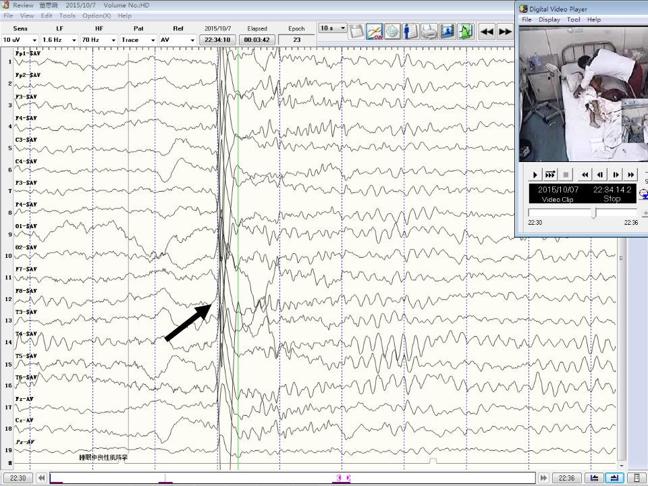Open the Edit menu
This screenshot has width=648, height=486.
[47, 16]
